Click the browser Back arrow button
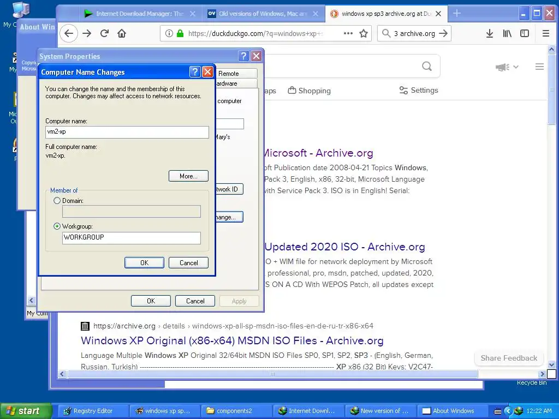Image resolution: width=559 pixels, height=419 pixels. 69,33
